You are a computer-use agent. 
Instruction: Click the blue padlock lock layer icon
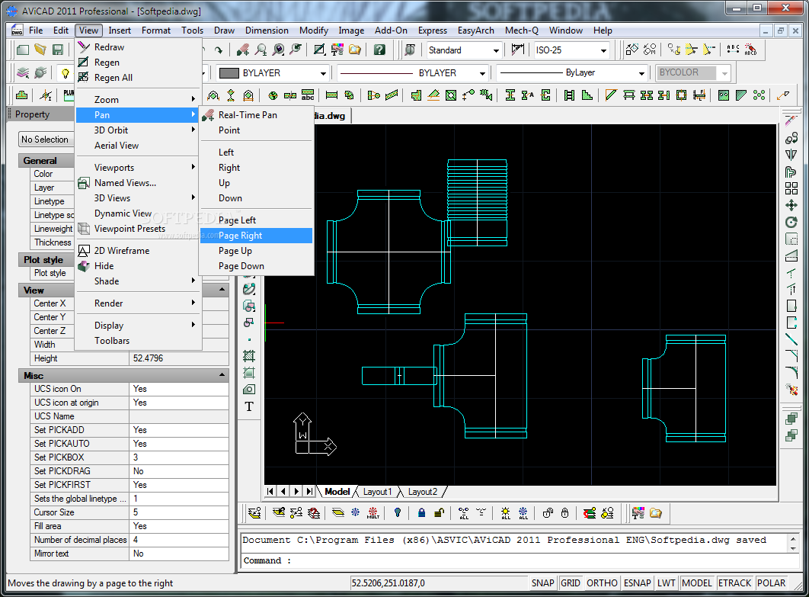click(x=421, y=513)
